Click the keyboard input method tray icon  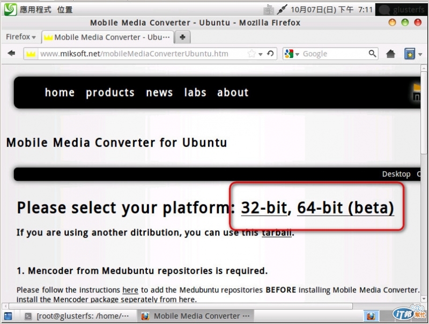[x=269, y=10]
